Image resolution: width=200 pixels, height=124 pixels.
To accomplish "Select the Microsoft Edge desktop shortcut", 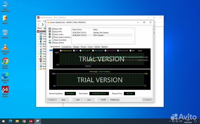I will [x=5, y=77].
